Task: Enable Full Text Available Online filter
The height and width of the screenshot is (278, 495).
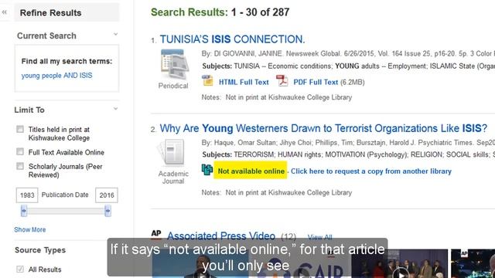Action: pyautogui.click(x=20, y=151)
